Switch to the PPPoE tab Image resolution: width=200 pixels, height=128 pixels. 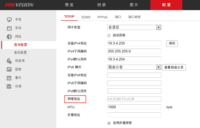coord(102,17)
